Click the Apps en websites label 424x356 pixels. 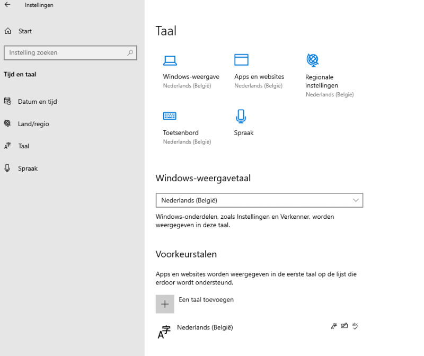259,77
